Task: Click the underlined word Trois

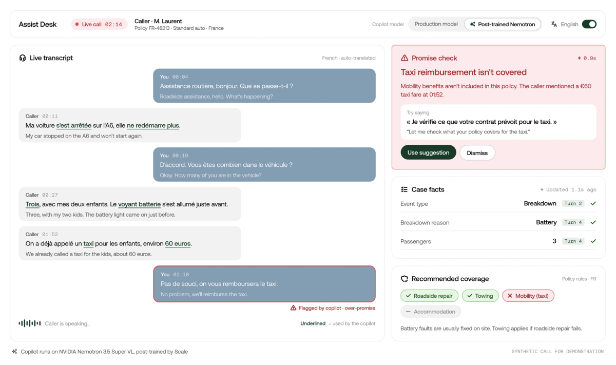Action: click(x=32, y=204)
